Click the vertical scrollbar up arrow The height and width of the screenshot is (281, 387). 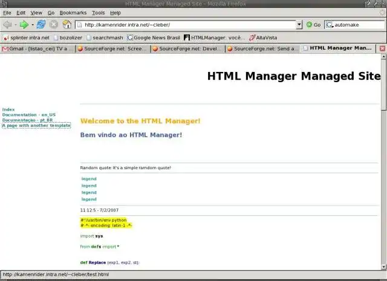pyautogui.click(x=383, y=57)
